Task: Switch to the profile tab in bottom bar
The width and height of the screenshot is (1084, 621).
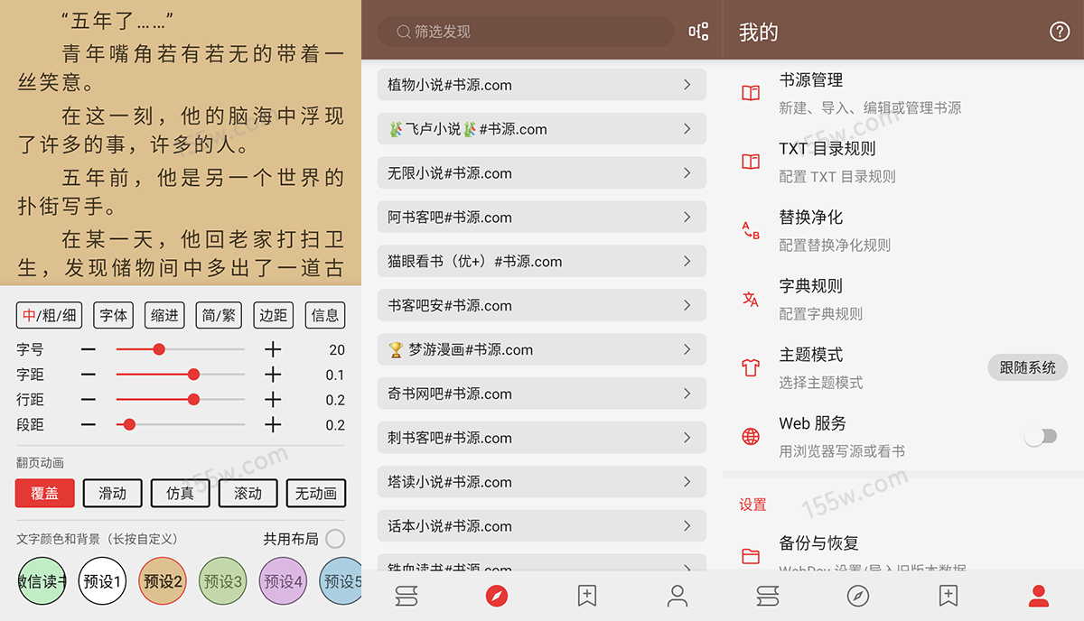Action: coord(1038,596)
